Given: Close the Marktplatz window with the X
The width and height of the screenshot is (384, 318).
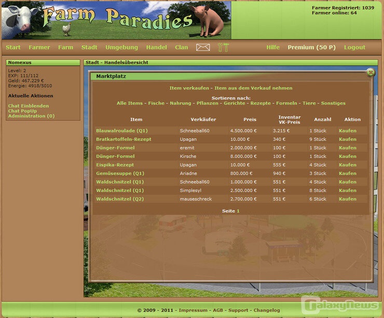Looking at the screenshot, I should click(371, 73).
